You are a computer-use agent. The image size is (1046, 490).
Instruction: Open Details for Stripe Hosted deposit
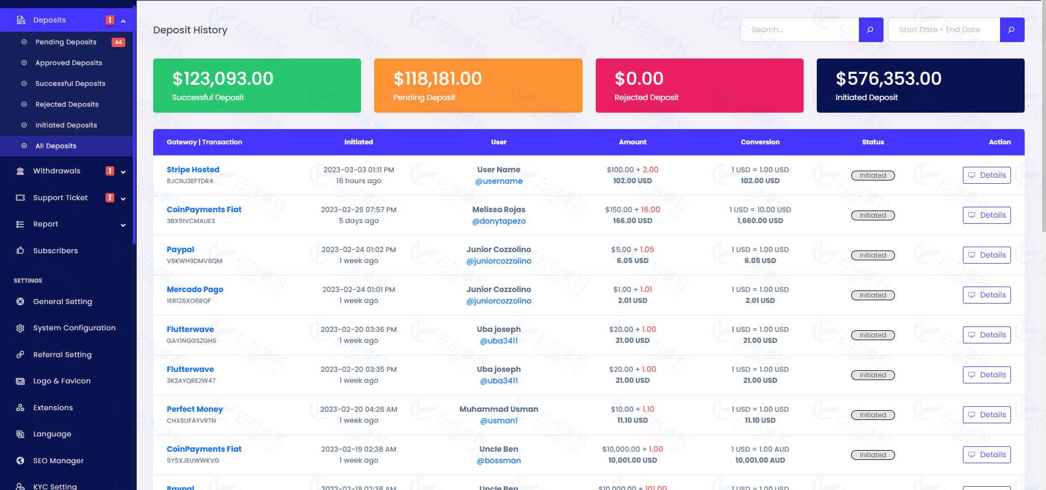tap(986, 175)
